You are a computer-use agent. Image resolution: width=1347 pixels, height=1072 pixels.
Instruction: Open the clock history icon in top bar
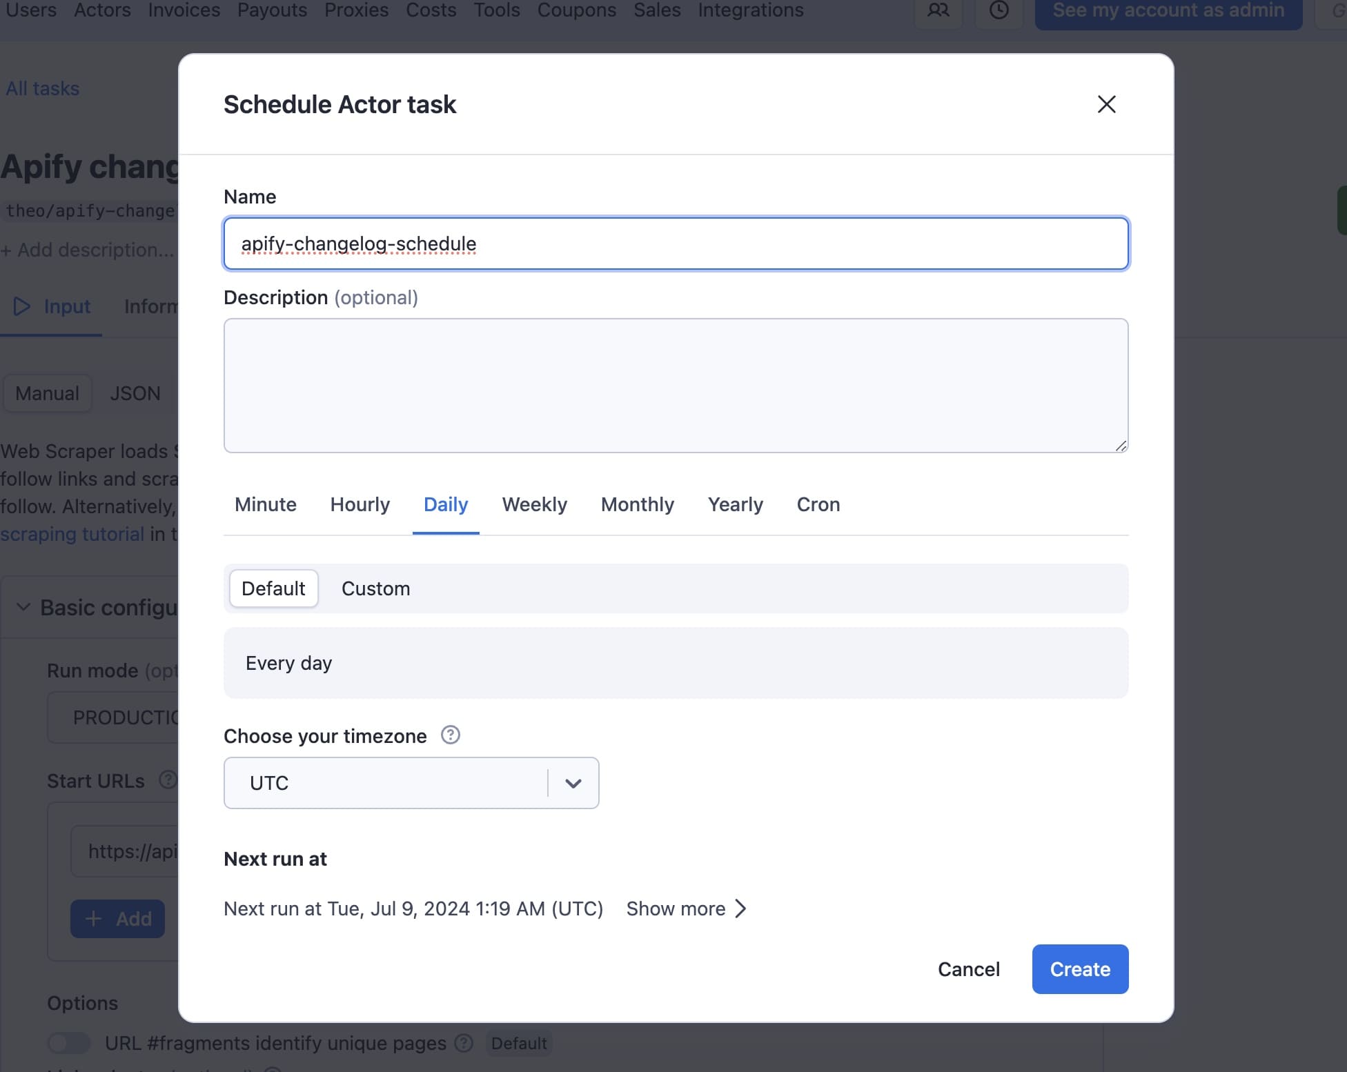(999, 11)
